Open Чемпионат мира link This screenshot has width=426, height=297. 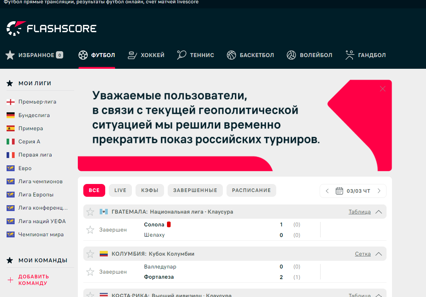41,234
